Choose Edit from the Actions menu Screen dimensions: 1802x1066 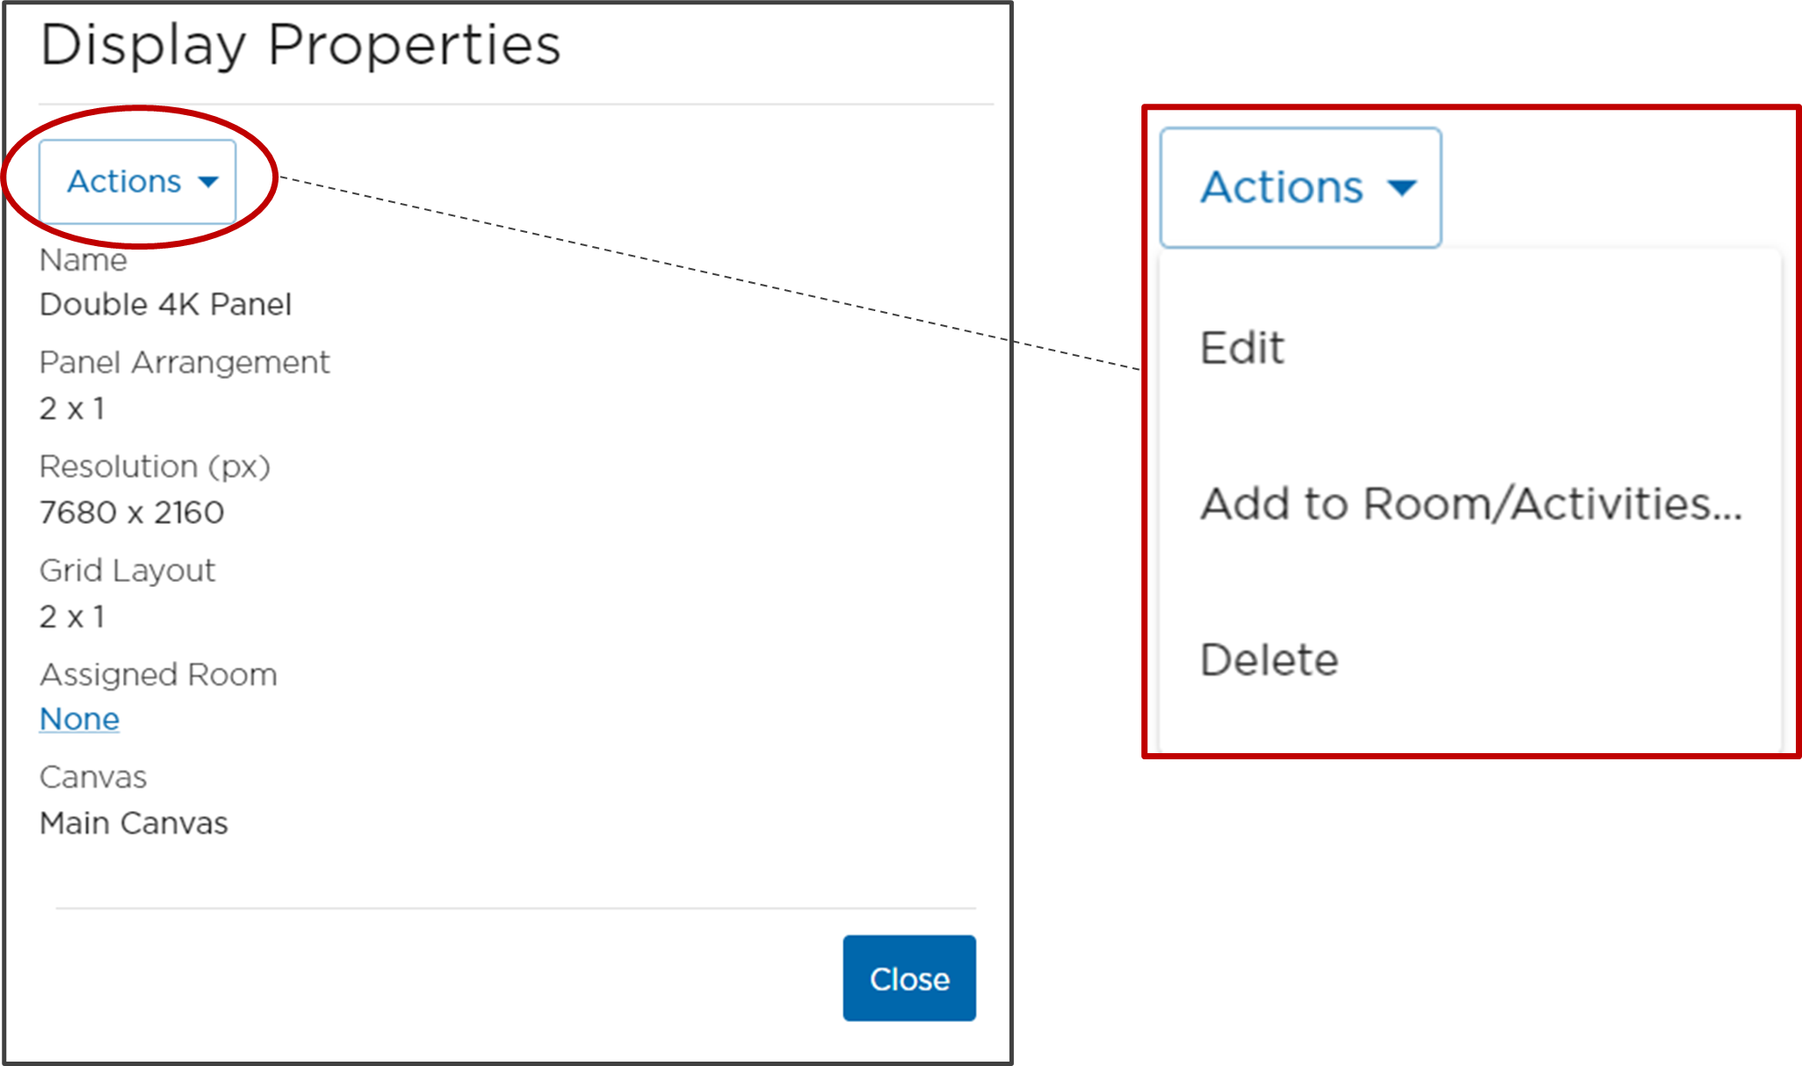click(x=1242, y=348)
